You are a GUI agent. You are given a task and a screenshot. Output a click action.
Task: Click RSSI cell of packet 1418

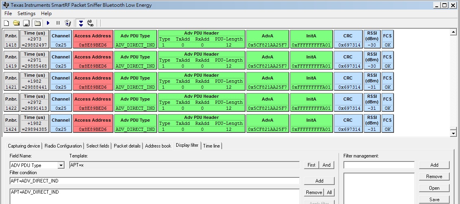372,39
